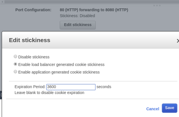Click the Leave blank to disable hint text
Viewport: 179px width, 117px height.
coord(49,93)
